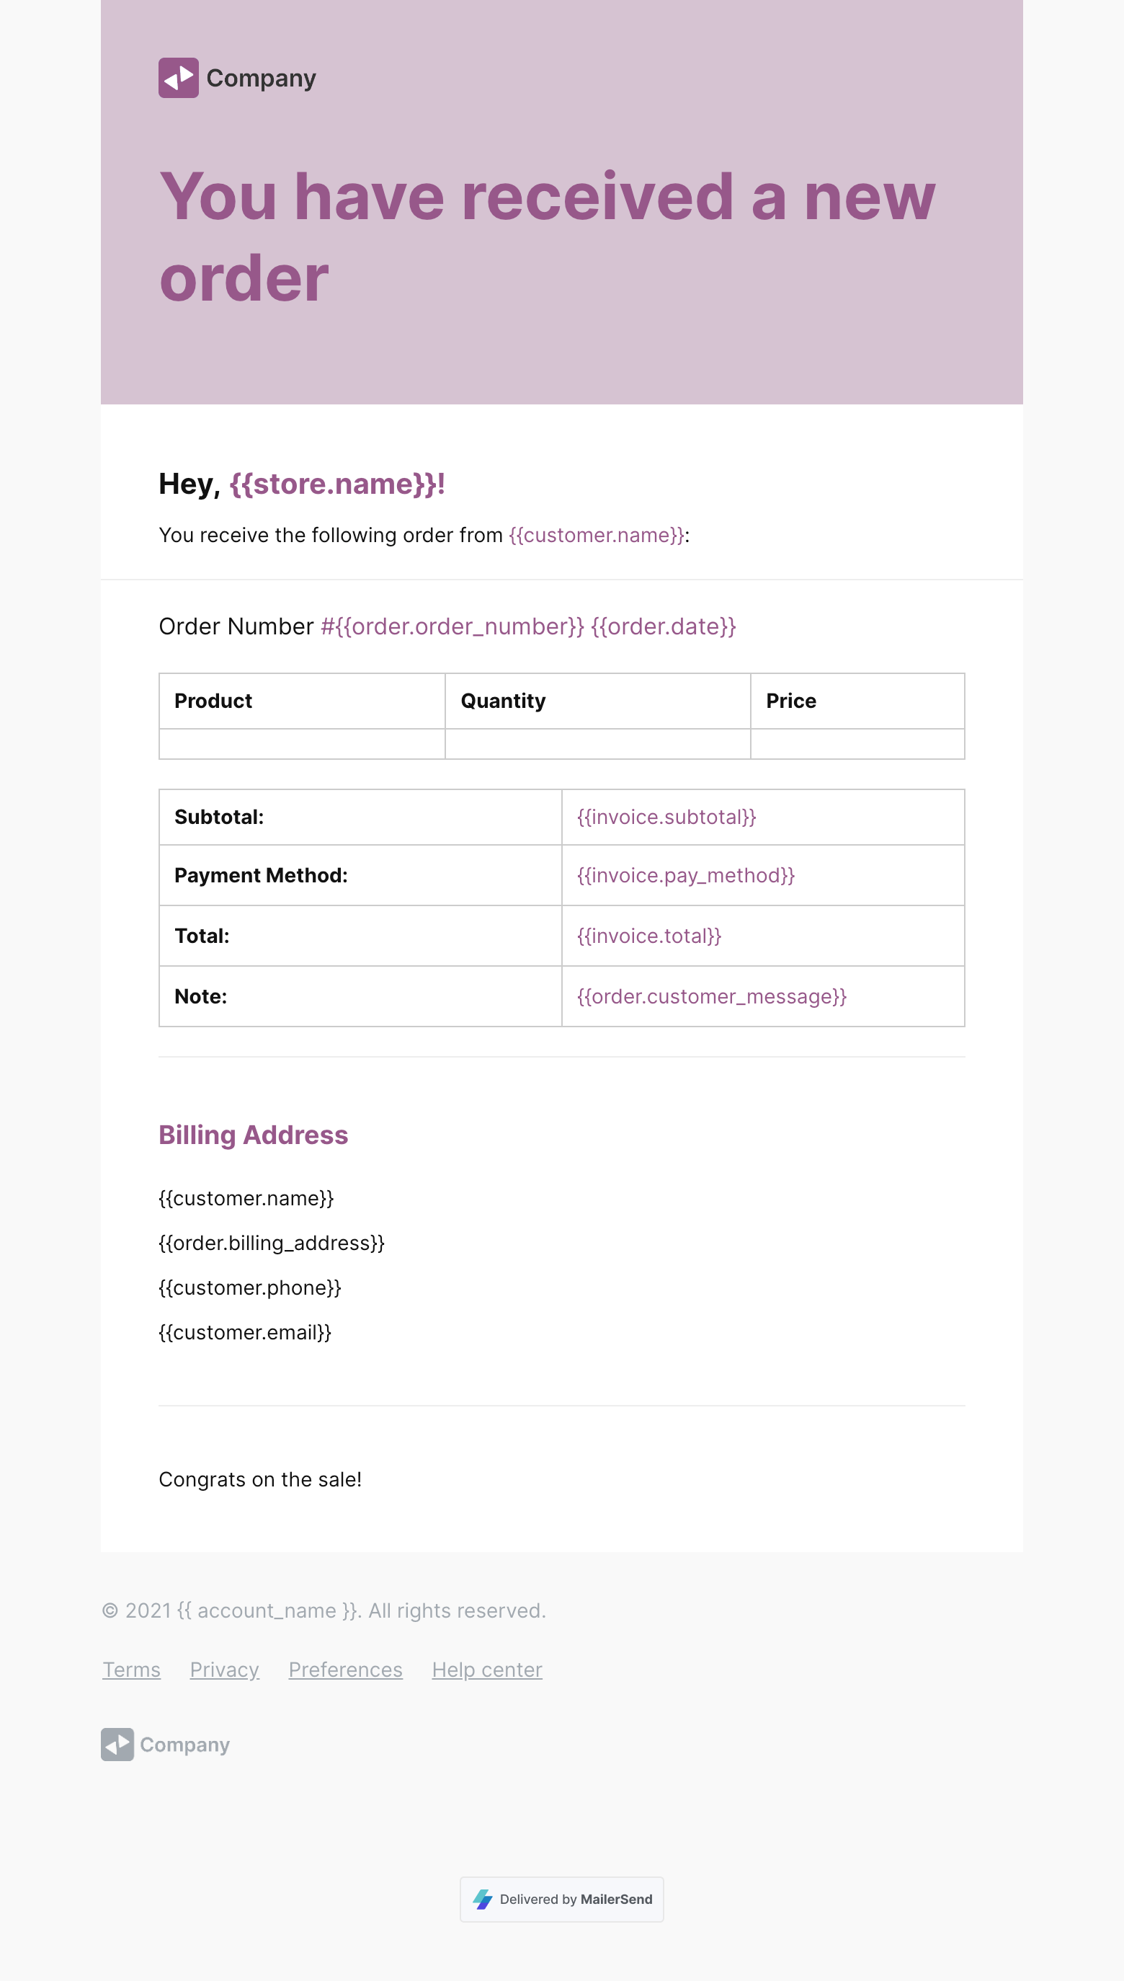Visit the Help center link
1124x1981 pixels.
click(x=486, y=1669)
